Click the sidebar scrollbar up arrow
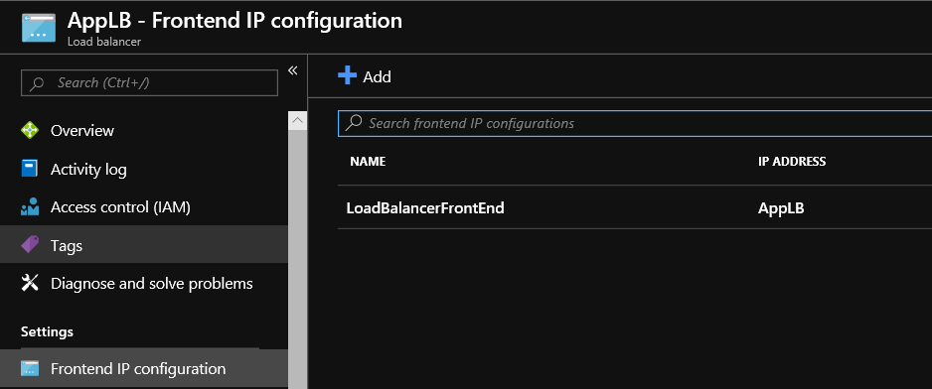This screenshot has height=389, width=932. tap(298, 120)
